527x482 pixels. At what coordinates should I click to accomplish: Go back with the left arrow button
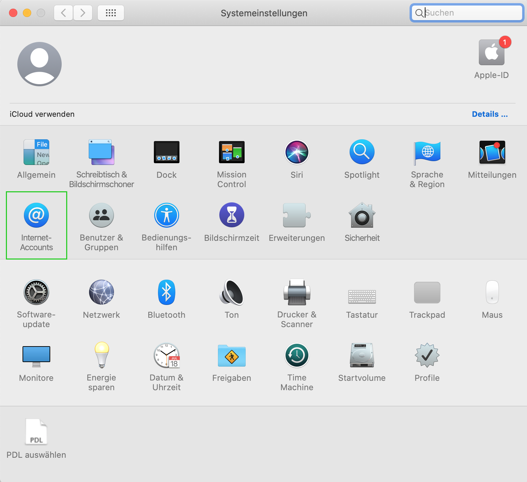[x=63, y=13]
